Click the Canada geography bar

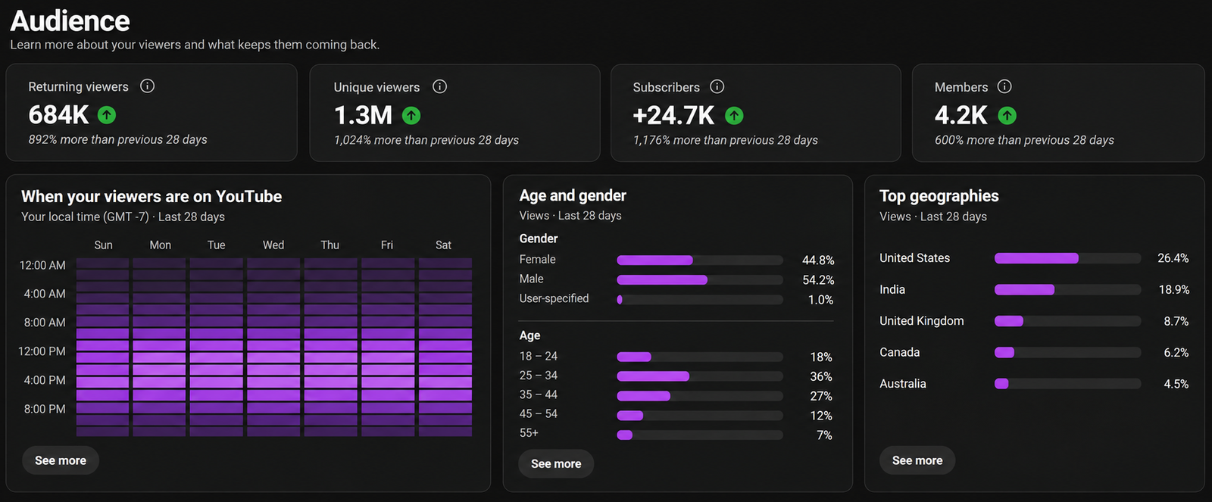coord(1067,352)
